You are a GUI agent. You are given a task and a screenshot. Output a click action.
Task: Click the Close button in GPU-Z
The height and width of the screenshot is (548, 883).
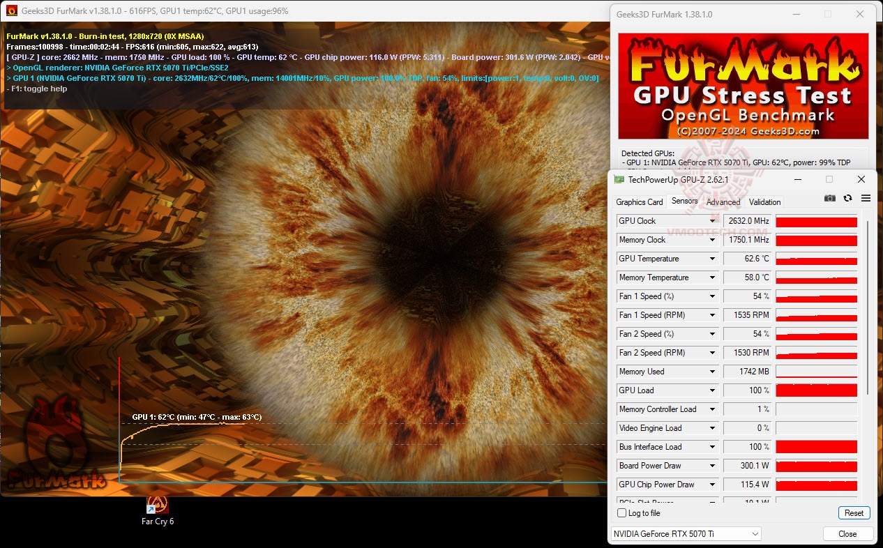847,534
